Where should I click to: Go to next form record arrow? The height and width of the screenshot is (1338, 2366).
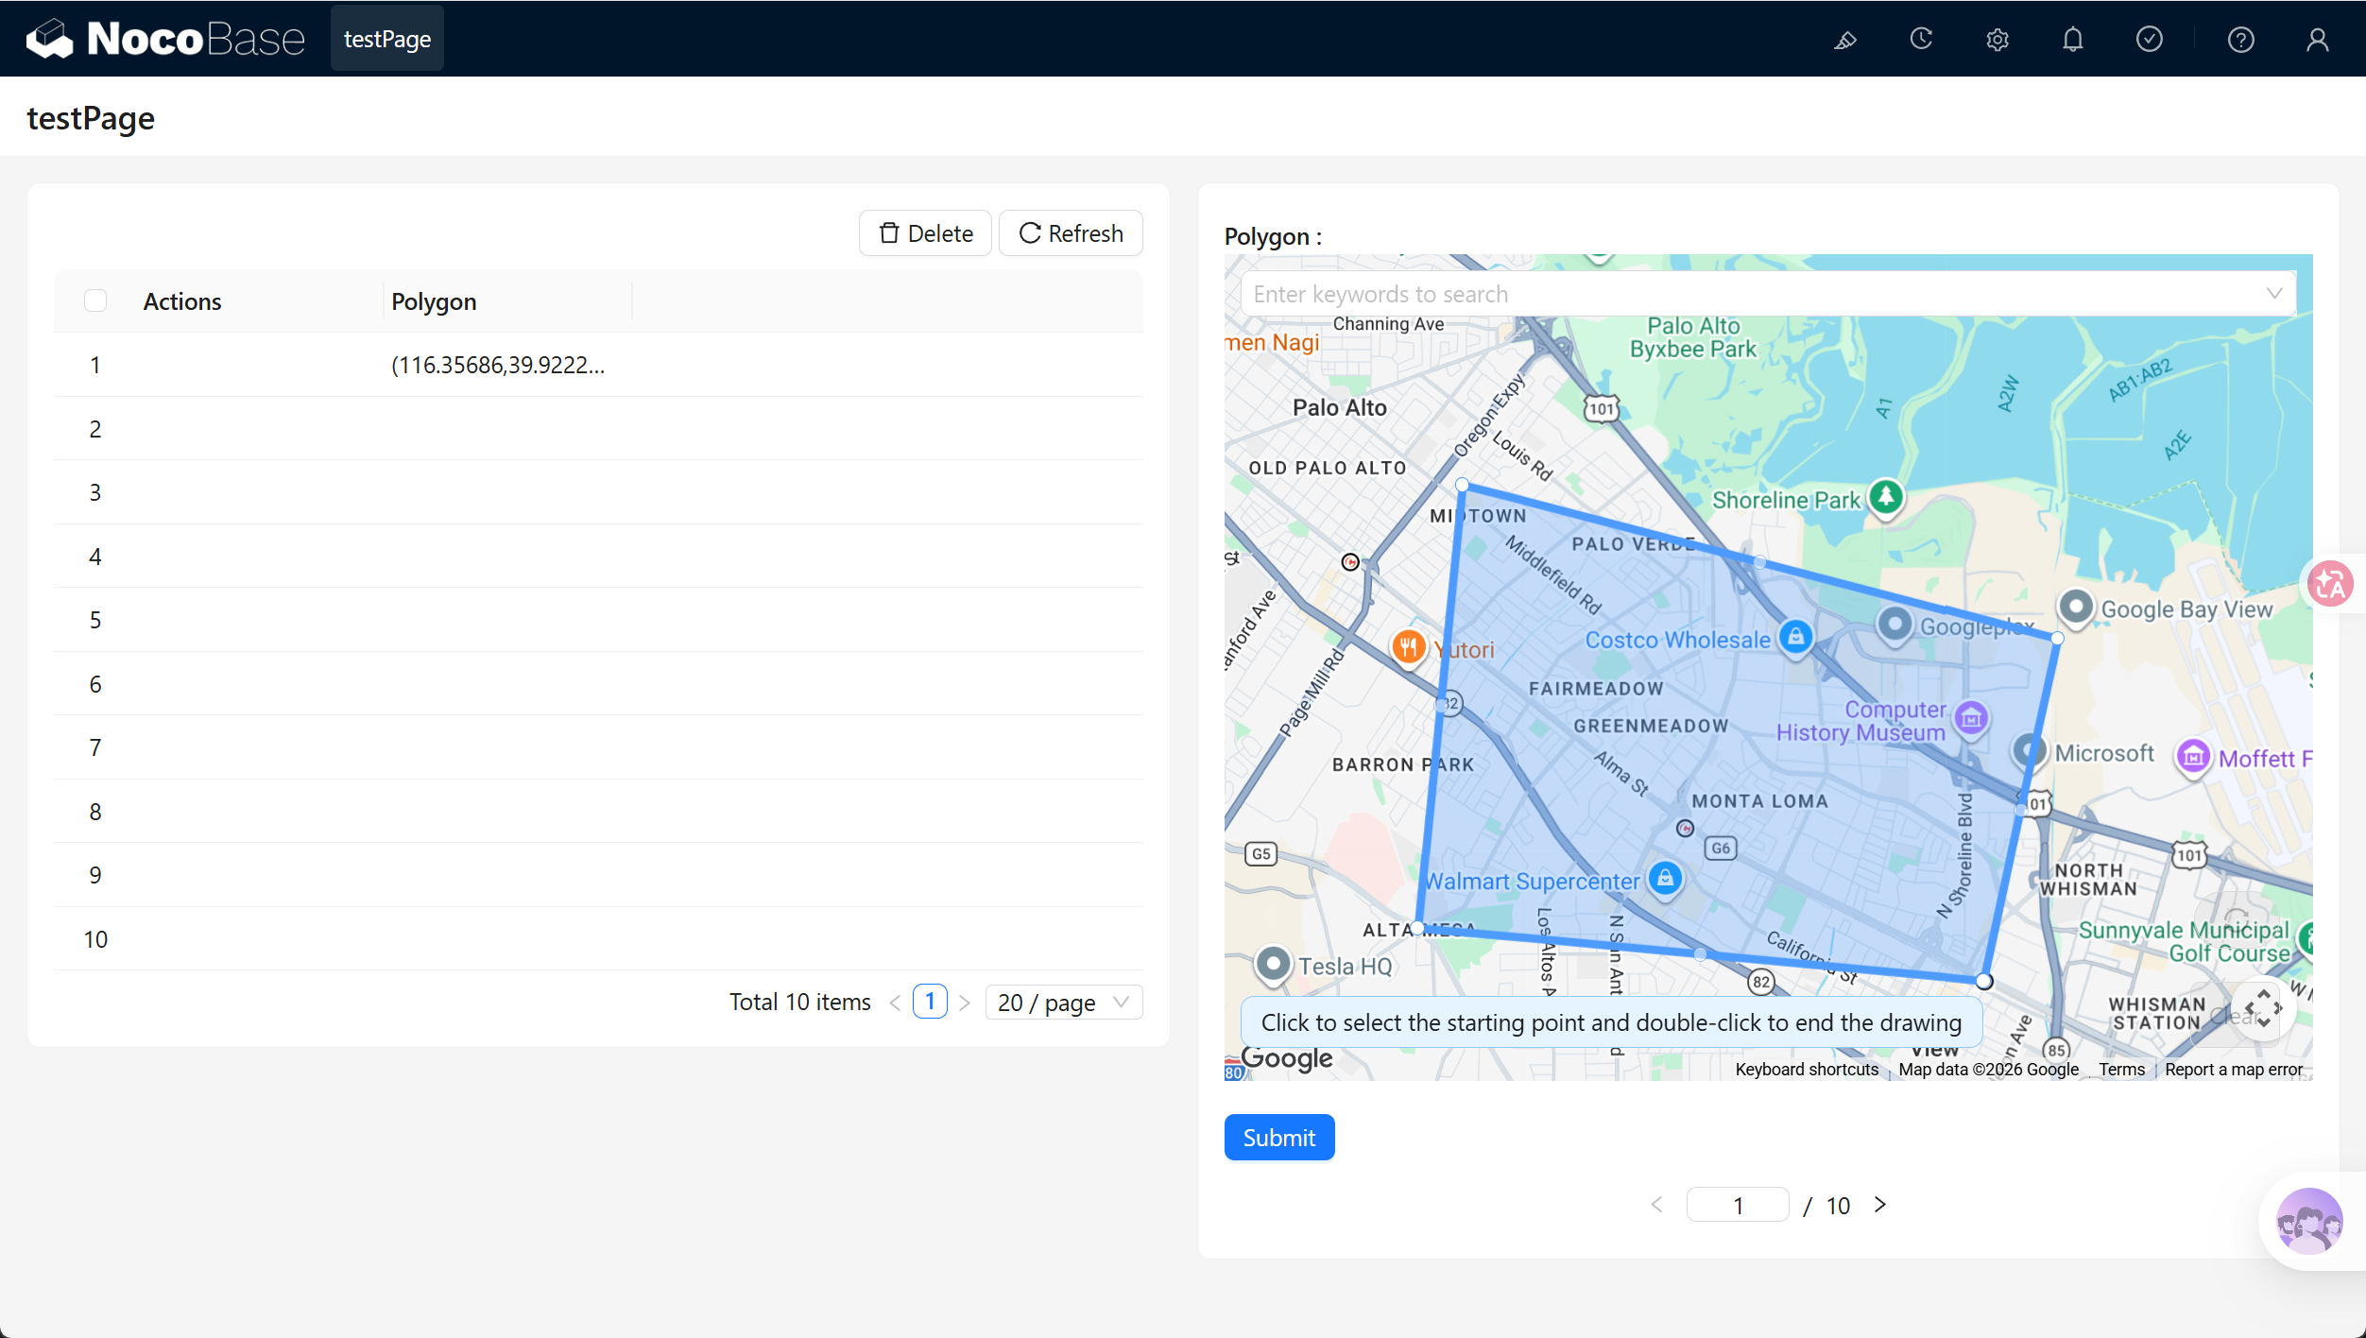1880,1205
